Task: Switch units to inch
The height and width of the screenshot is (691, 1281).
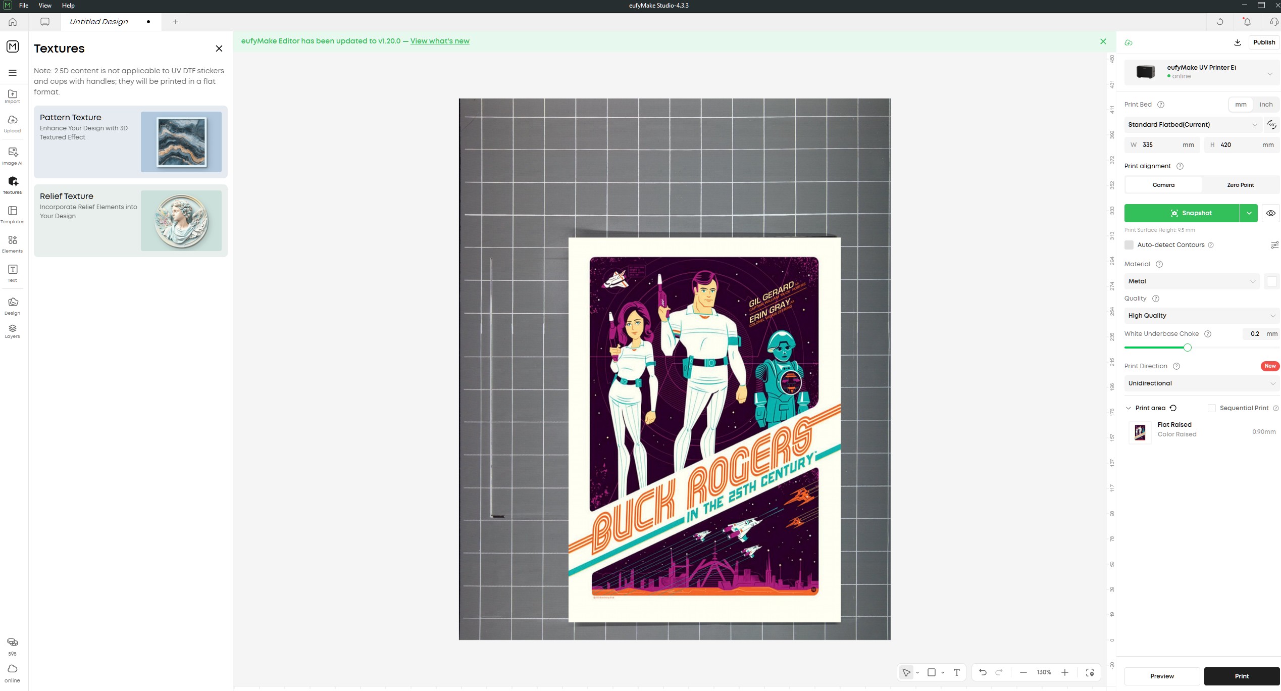Action: pos(1266,105)
